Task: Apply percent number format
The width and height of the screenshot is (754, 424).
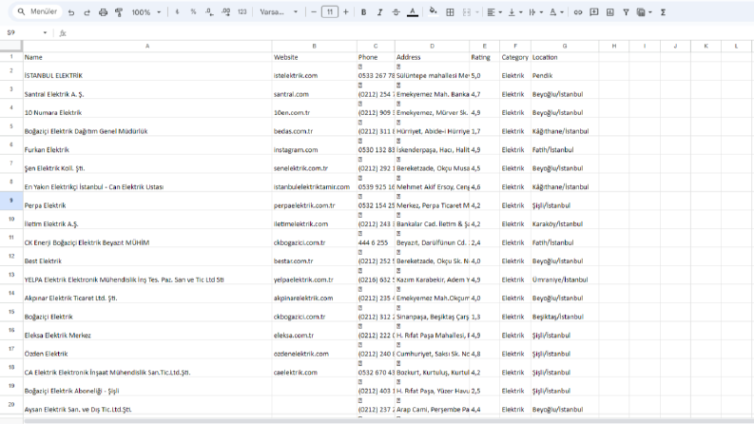Action: 193,12
